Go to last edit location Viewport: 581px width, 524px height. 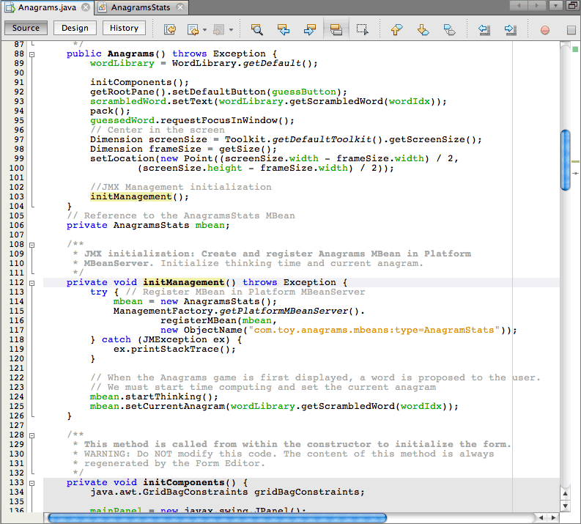click(170, 29)
